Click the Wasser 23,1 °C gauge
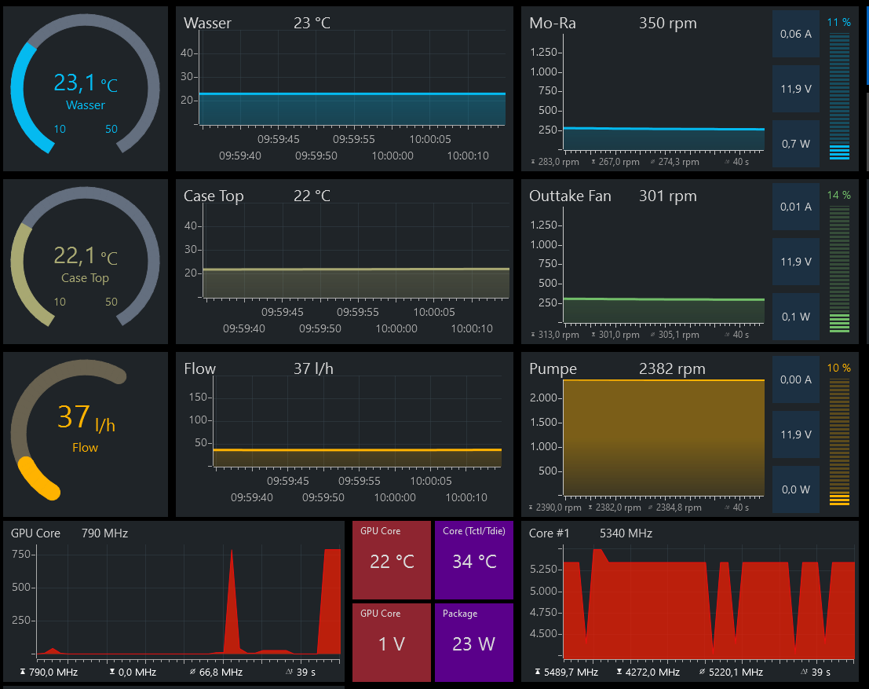The width and height of the screenshot is (869, 689). tap(86, 89)
